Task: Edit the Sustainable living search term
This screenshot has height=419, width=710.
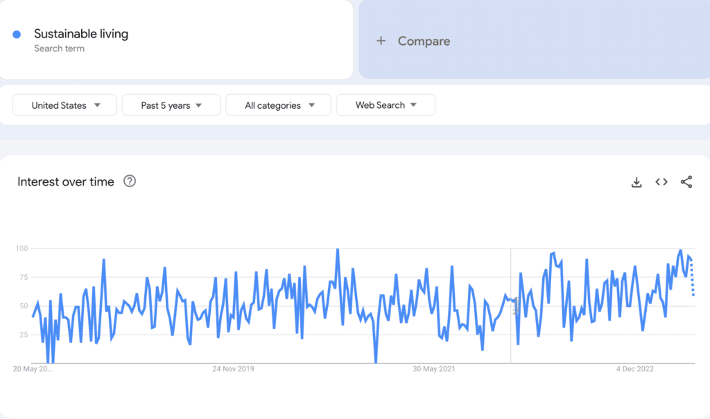Action: pos(81,34)
